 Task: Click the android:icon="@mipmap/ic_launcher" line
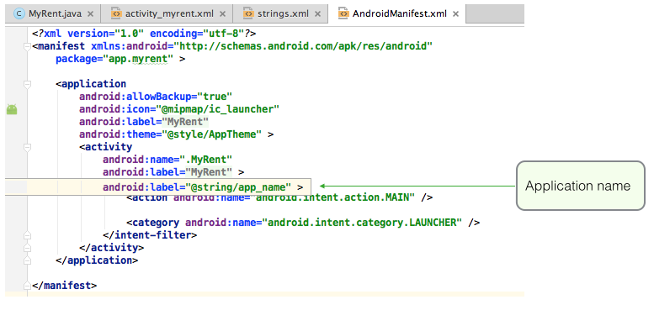[x=179, y=109]
